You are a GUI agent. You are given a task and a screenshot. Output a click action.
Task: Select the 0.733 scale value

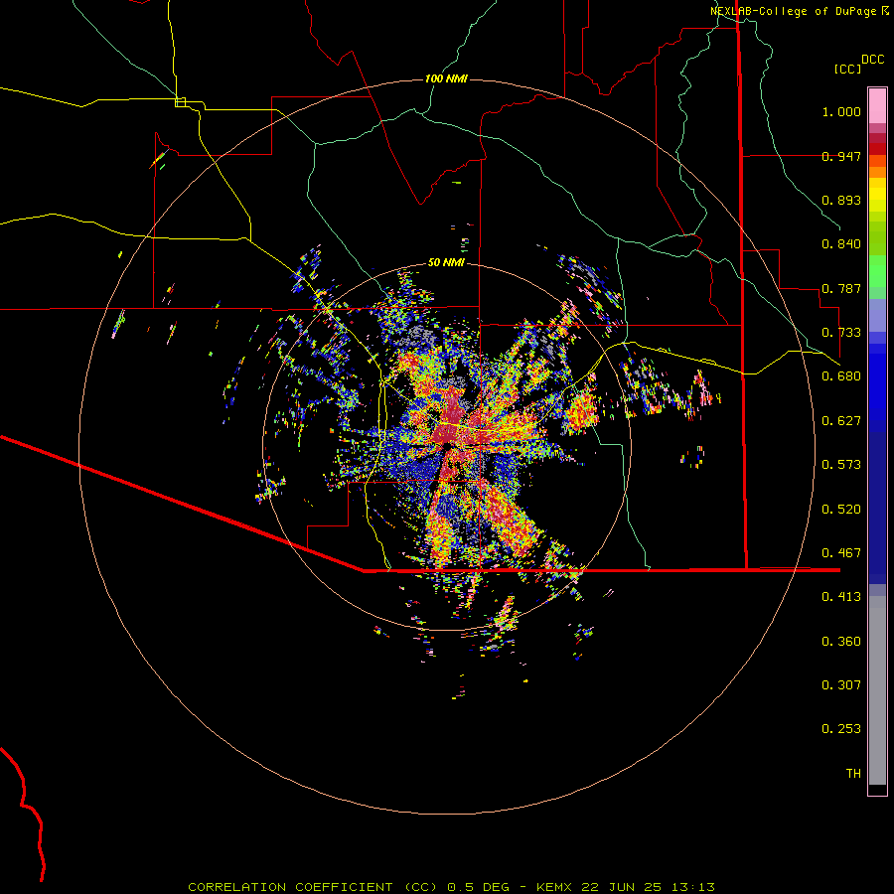pos(841,333)
